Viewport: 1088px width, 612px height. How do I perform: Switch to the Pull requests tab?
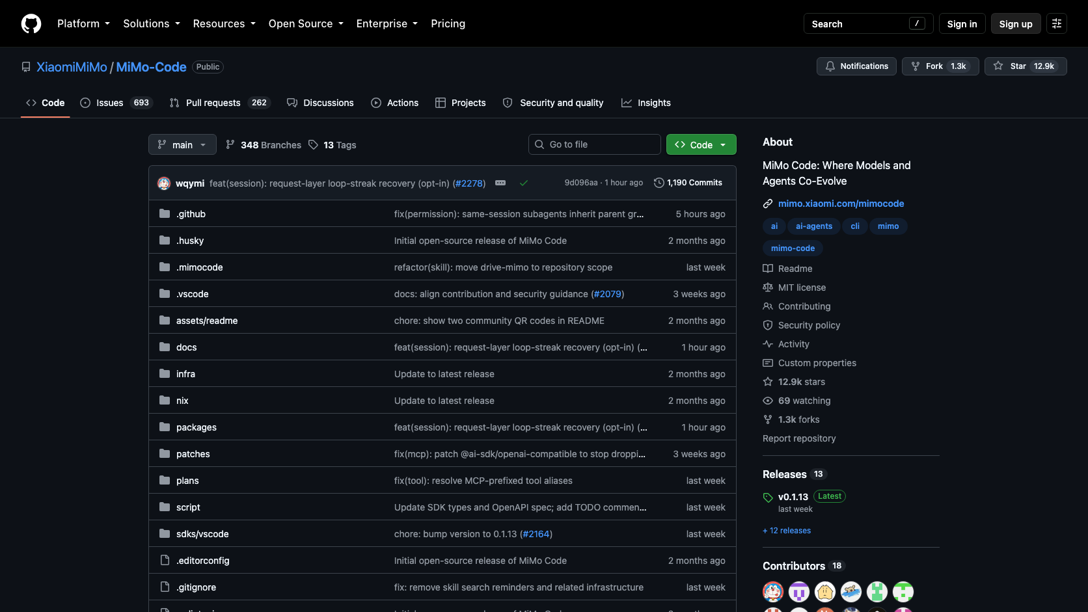219,103
